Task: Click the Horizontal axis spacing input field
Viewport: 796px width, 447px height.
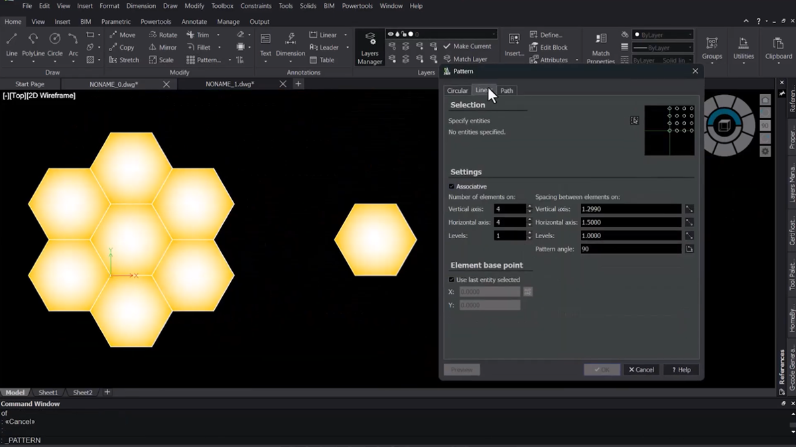Action: click(x=630, y=222)
